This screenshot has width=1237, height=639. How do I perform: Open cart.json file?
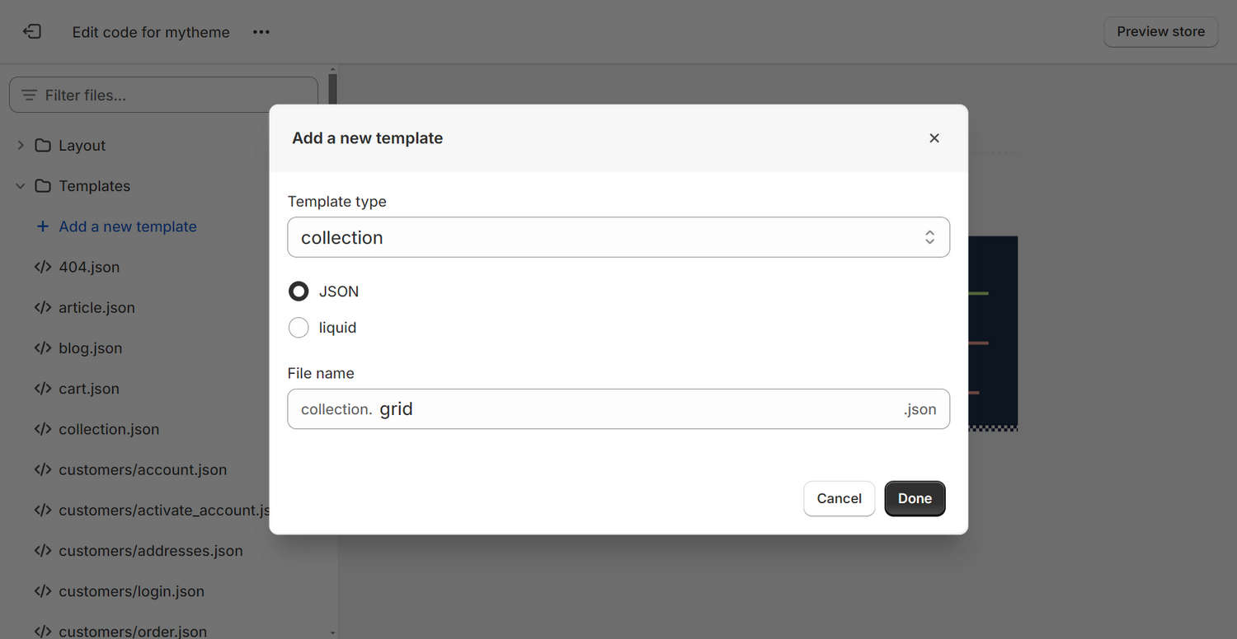point(89,389)
